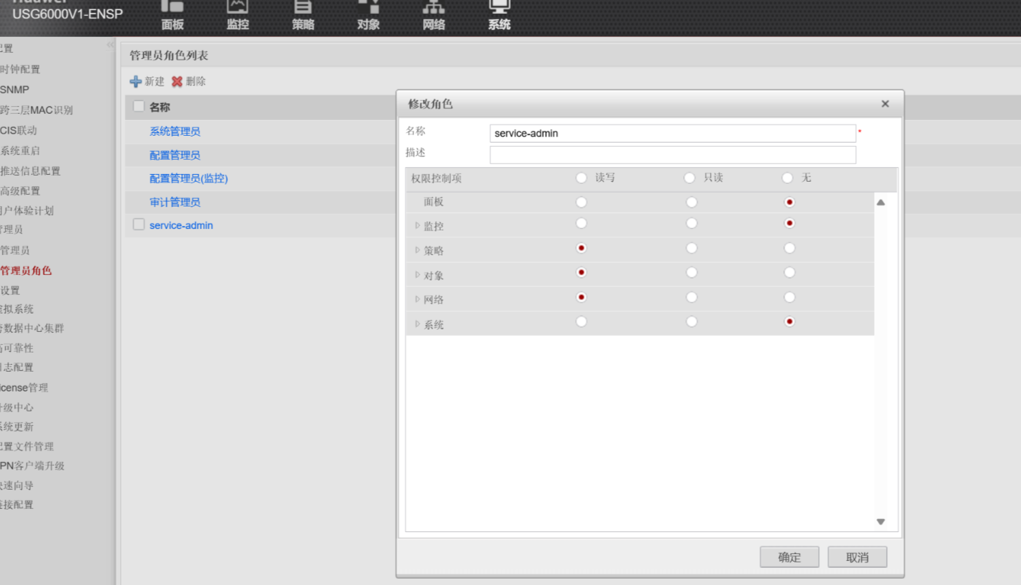The width and height of the screenshot is (1021, 585).
Task: Open 跨三层MAC识别 in the sidebar
Action: coord(36,110)
